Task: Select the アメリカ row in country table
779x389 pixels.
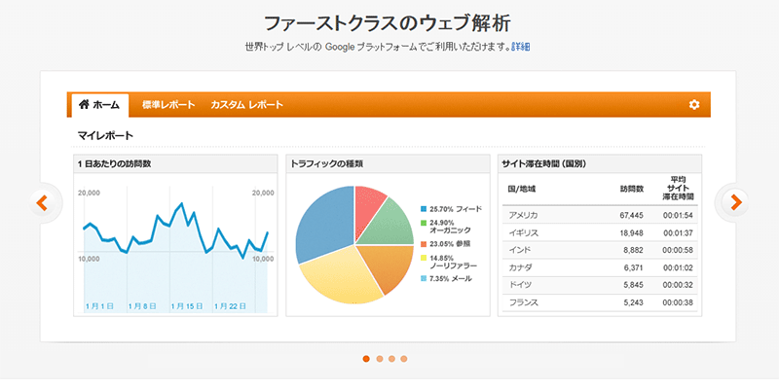Action: click(600, 215)
